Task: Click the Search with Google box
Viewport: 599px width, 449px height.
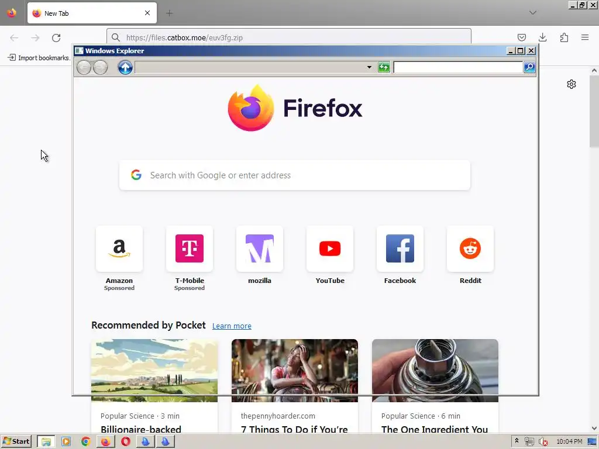Action: (295, 175)
